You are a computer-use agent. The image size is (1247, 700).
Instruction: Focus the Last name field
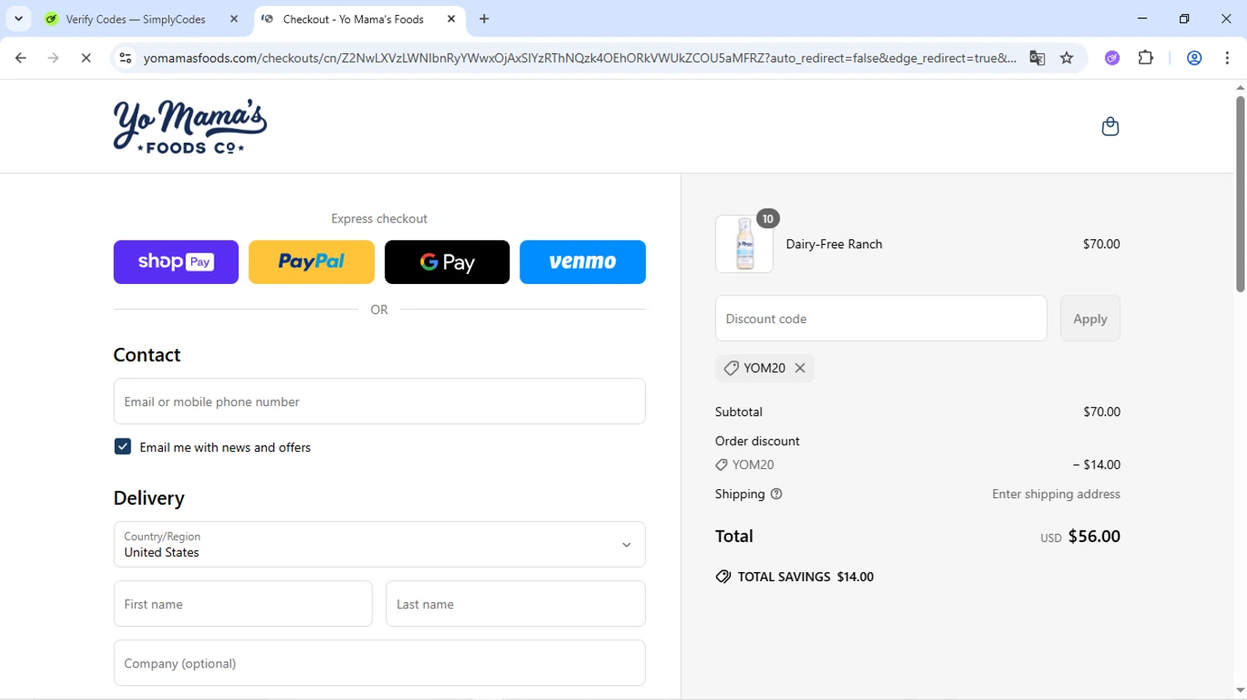pyautogui.click(x=515, y=604)
